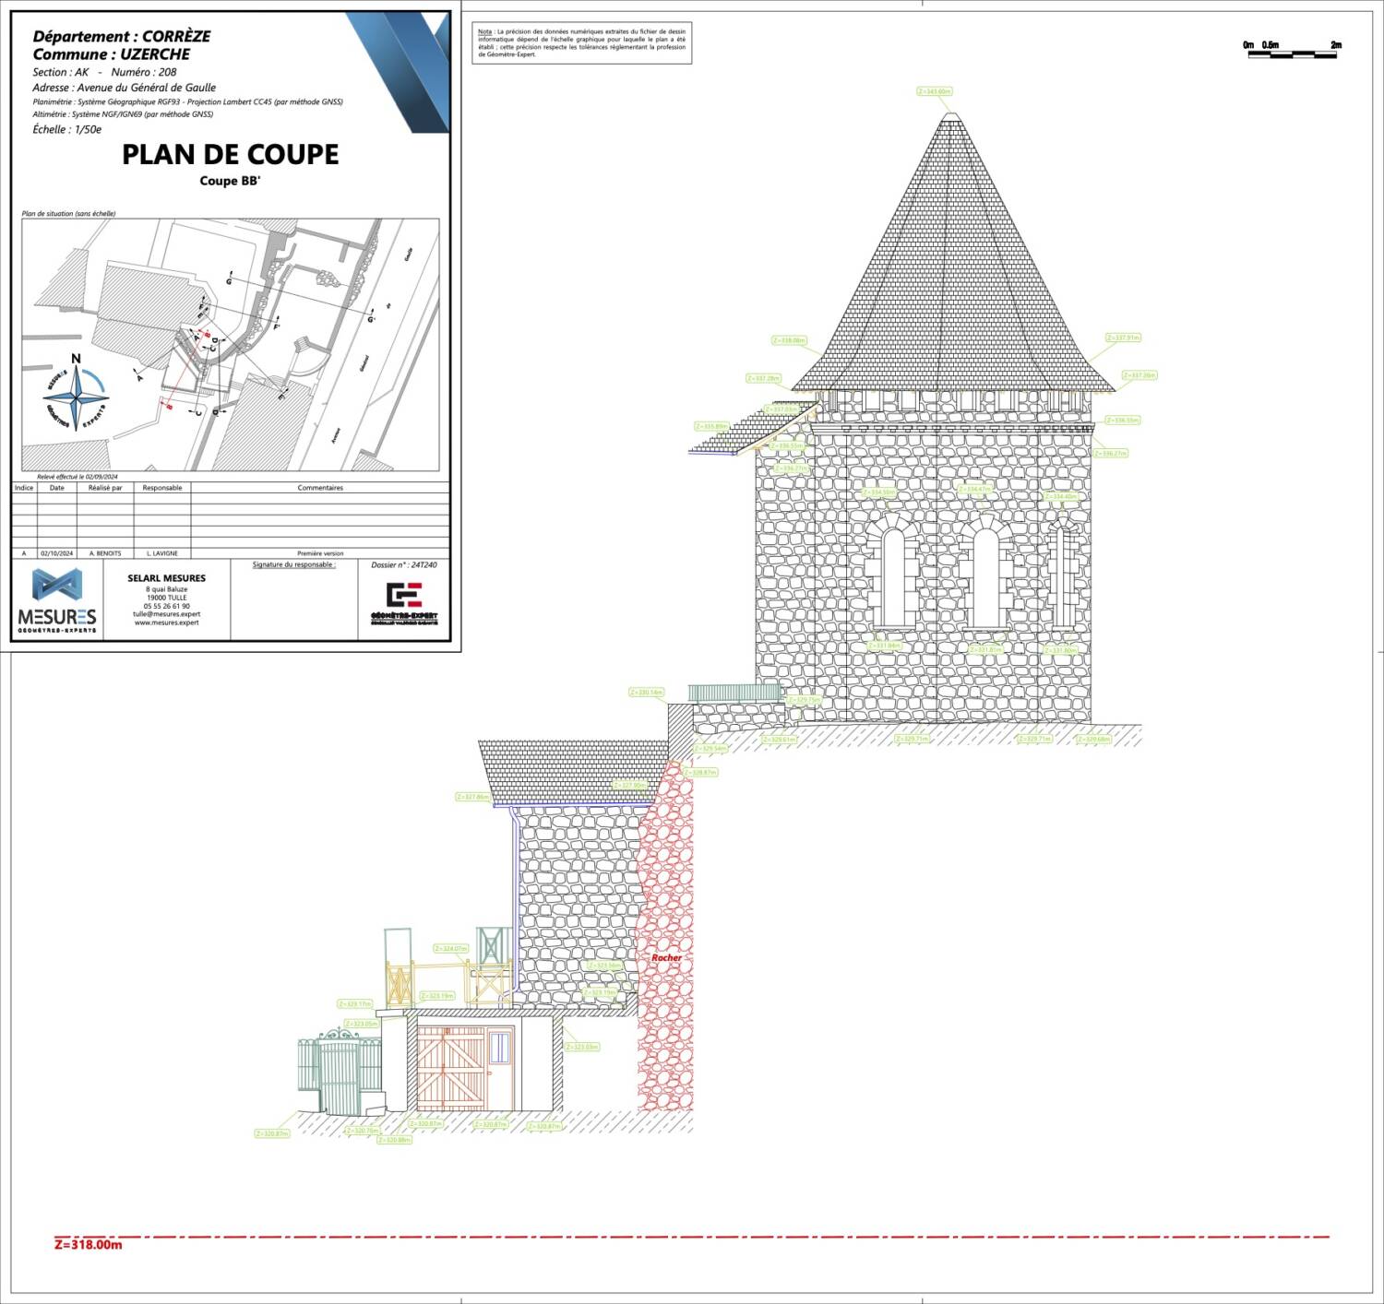
Task: Open the tulle@mesures.expert email address
Action: click(166, 613)
